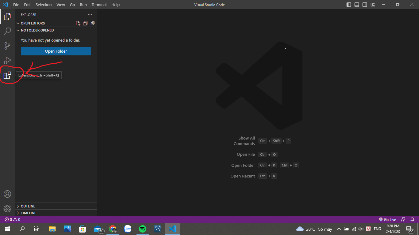Screen dimensions: 419x235
Task: Click Go Live in the status bar
Action: coord(387,219)
